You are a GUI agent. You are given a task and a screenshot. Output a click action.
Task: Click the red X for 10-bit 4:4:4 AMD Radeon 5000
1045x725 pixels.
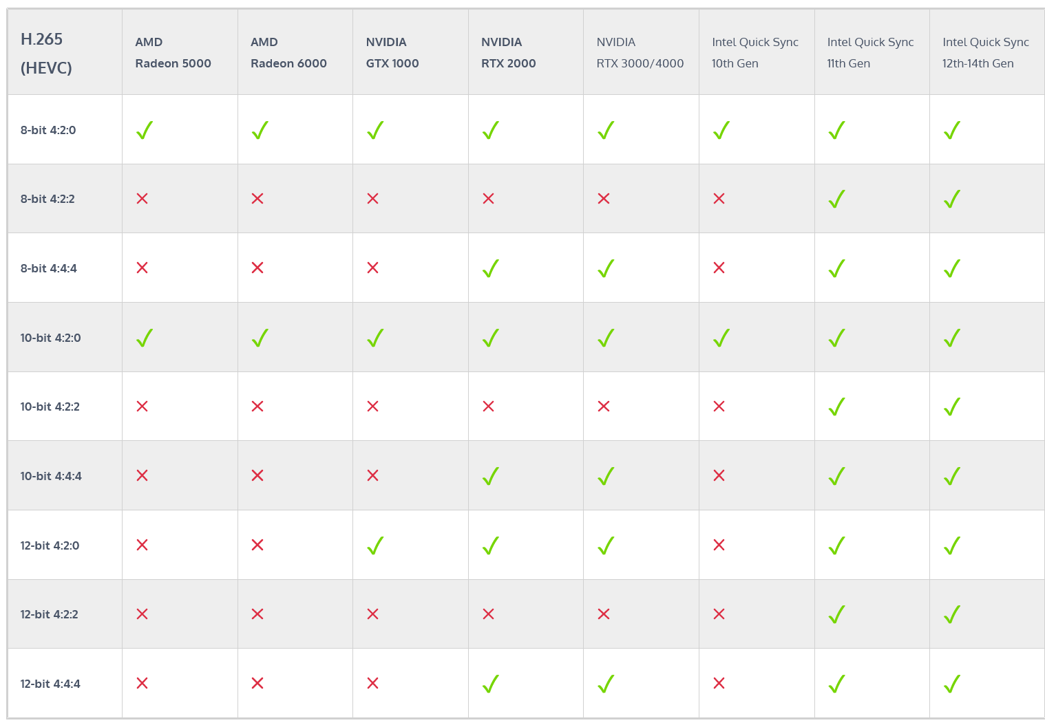142,475
